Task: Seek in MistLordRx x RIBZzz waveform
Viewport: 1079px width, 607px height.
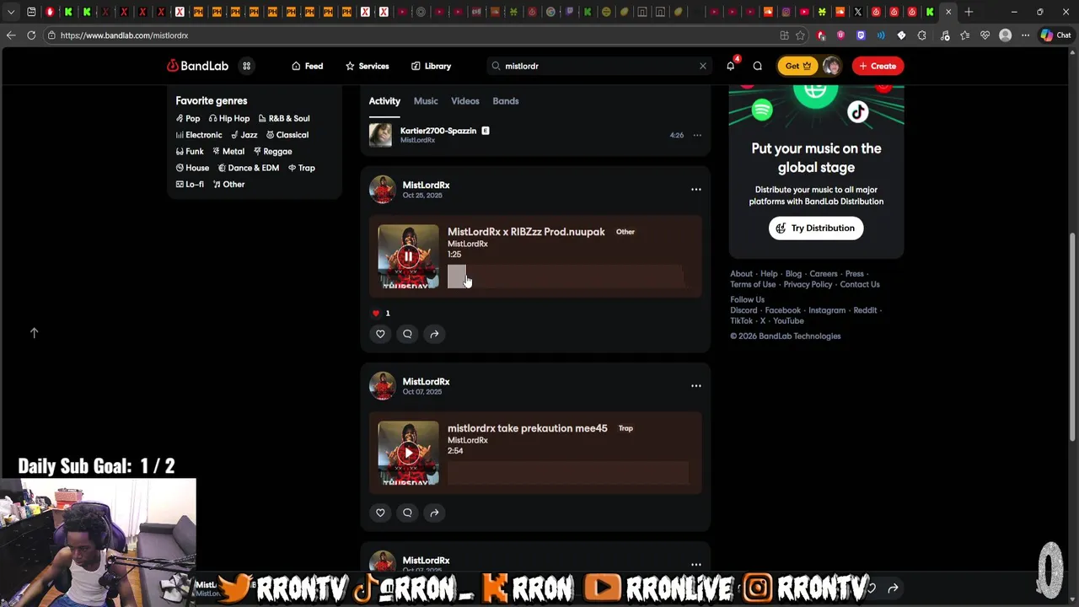Action: [568, 277]
